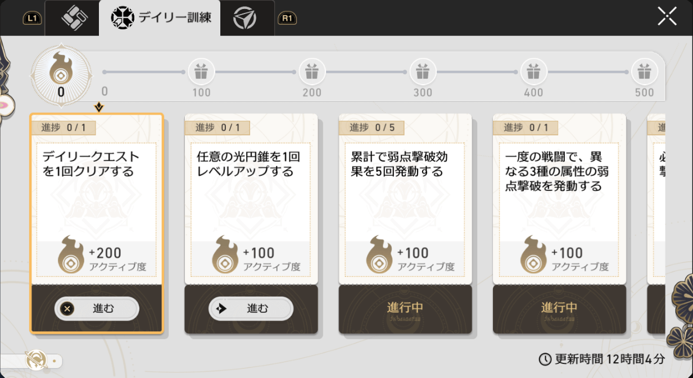Image resolution: width=693 pixels, height=378 pixels.
Task: Open the gift reward at 300 activity
Action: click(x=422, y=72)
